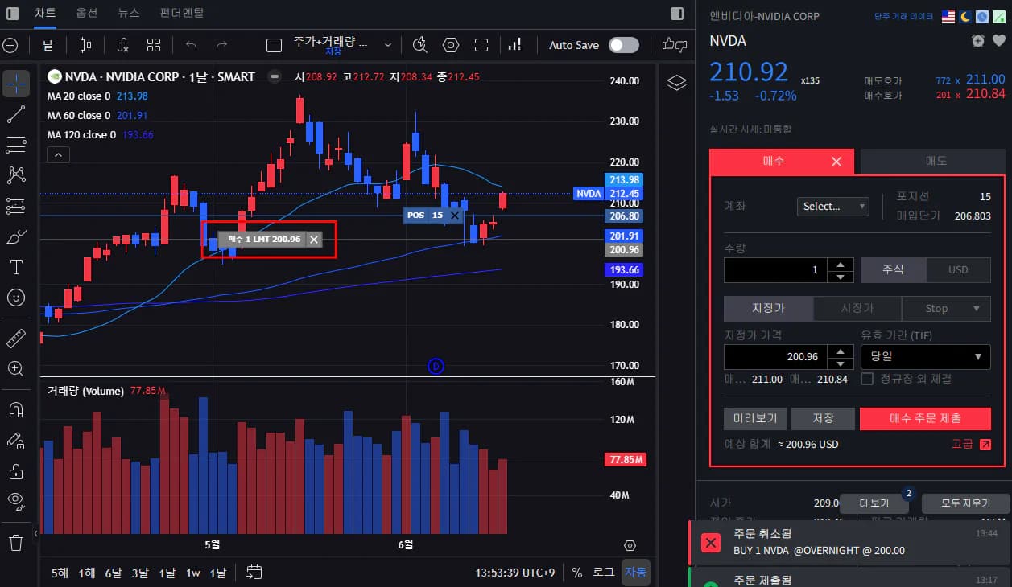The height and width of the screenshot is (587, 1012).
Task: Open the Stop order type dropdown
Action: tap(946, 309)
